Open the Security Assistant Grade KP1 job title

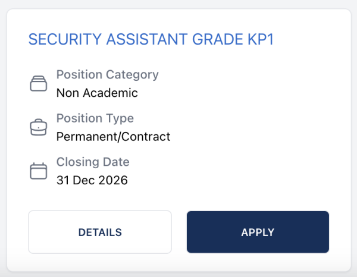[151, 40]
